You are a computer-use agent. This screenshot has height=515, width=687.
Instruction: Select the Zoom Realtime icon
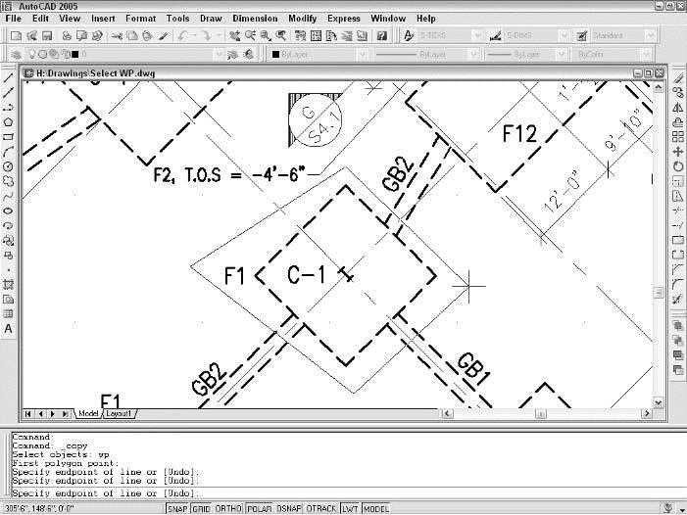(250, 36)
